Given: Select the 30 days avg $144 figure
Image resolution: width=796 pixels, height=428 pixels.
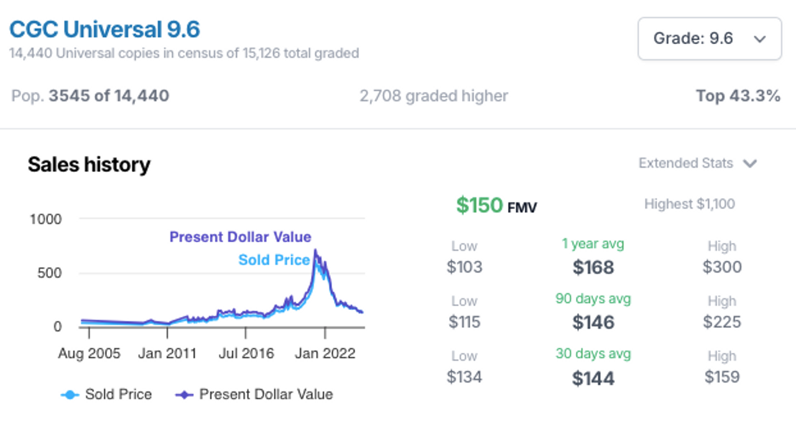Looking at the screenshot, I should tap(593, 378).
